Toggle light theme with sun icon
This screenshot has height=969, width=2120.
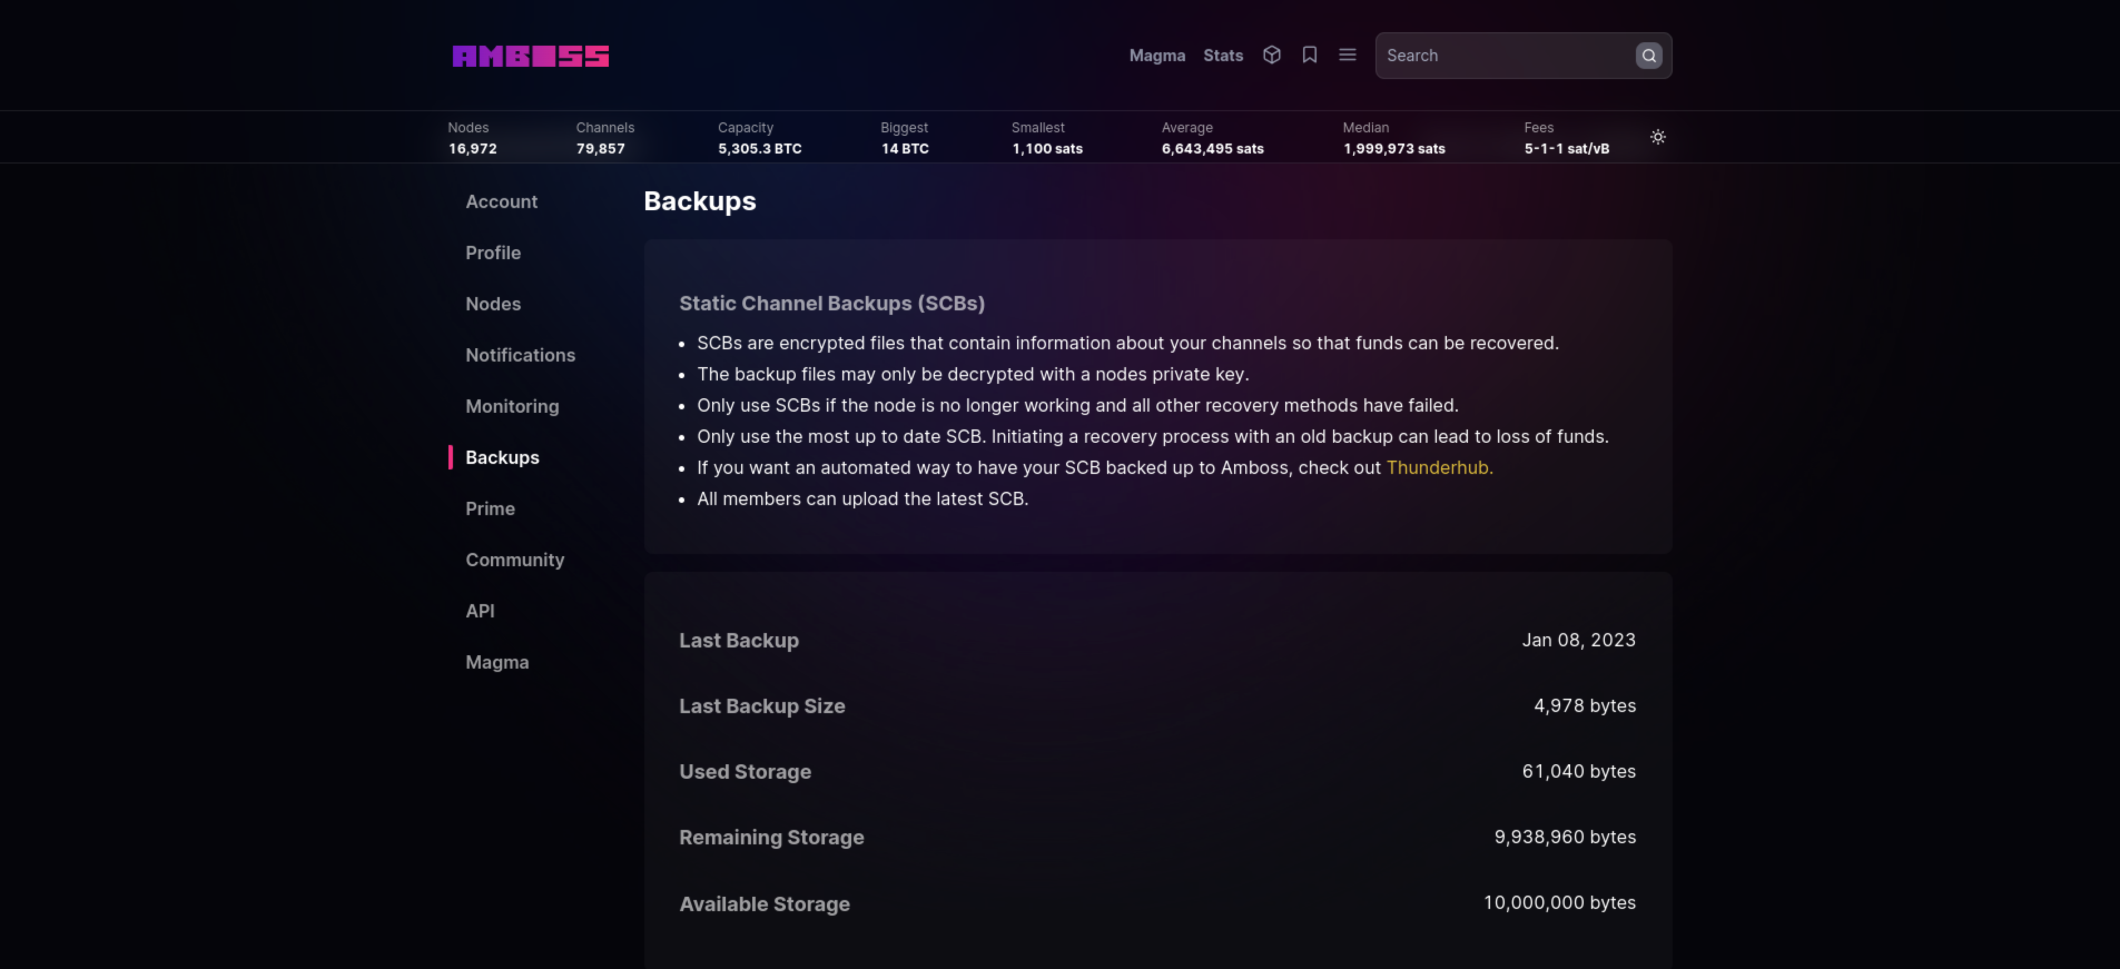[x=1658, y=137]
